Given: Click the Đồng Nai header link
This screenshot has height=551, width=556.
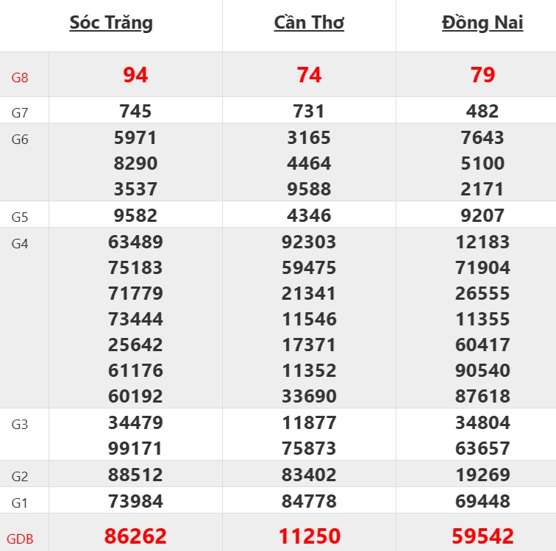Looking at the screenshot, I should pyautogui.click(x=482, y=23).
